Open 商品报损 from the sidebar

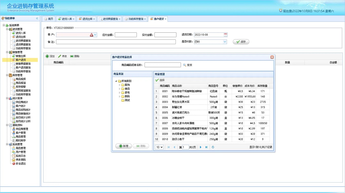pos(21,79)
